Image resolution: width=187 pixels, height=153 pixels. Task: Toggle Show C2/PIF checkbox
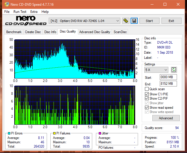pos(147,98)
